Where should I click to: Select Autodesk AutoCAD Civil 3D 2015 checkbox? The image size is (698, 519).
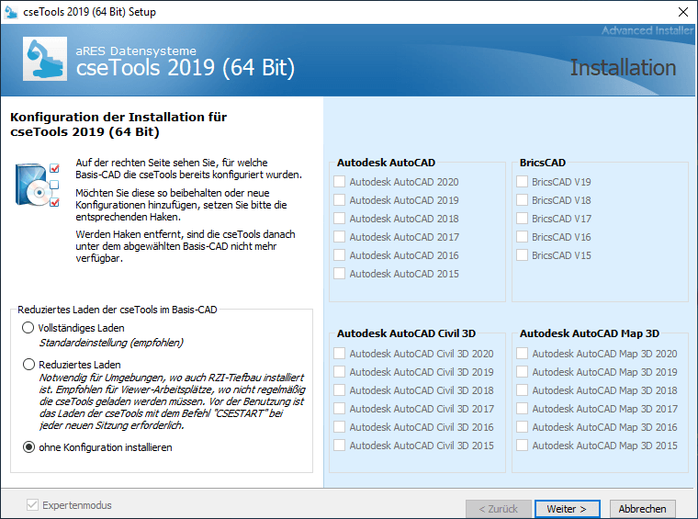click(x=340, y=446)
